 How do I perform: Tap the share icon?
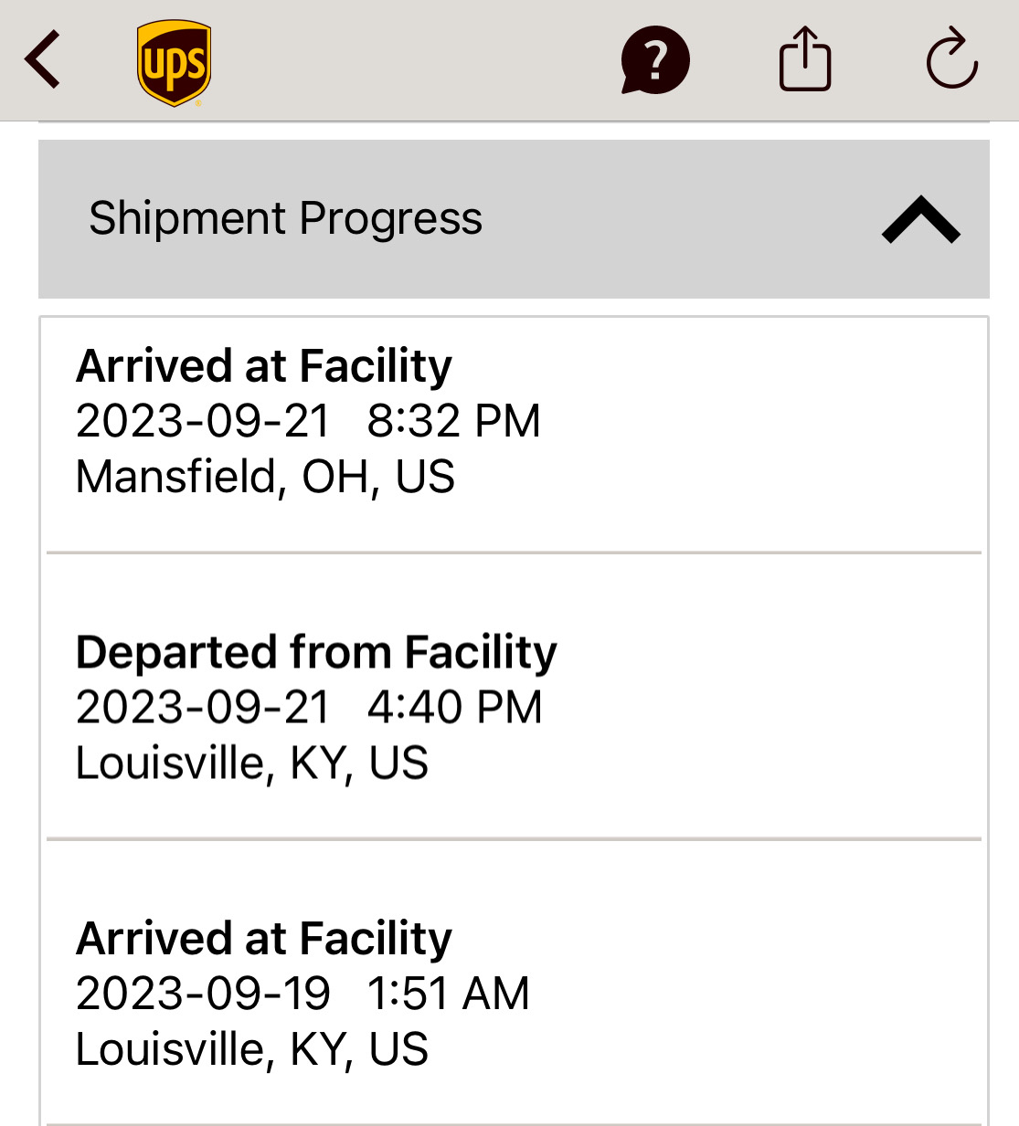coord(805,59)
